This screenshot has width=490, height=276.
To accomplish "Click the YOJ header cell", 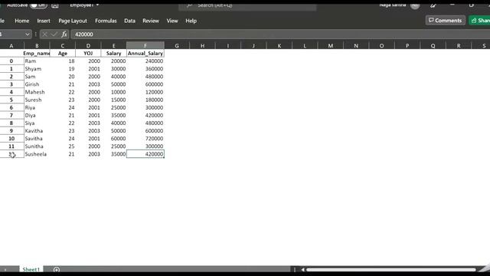I will click(88, 53).
